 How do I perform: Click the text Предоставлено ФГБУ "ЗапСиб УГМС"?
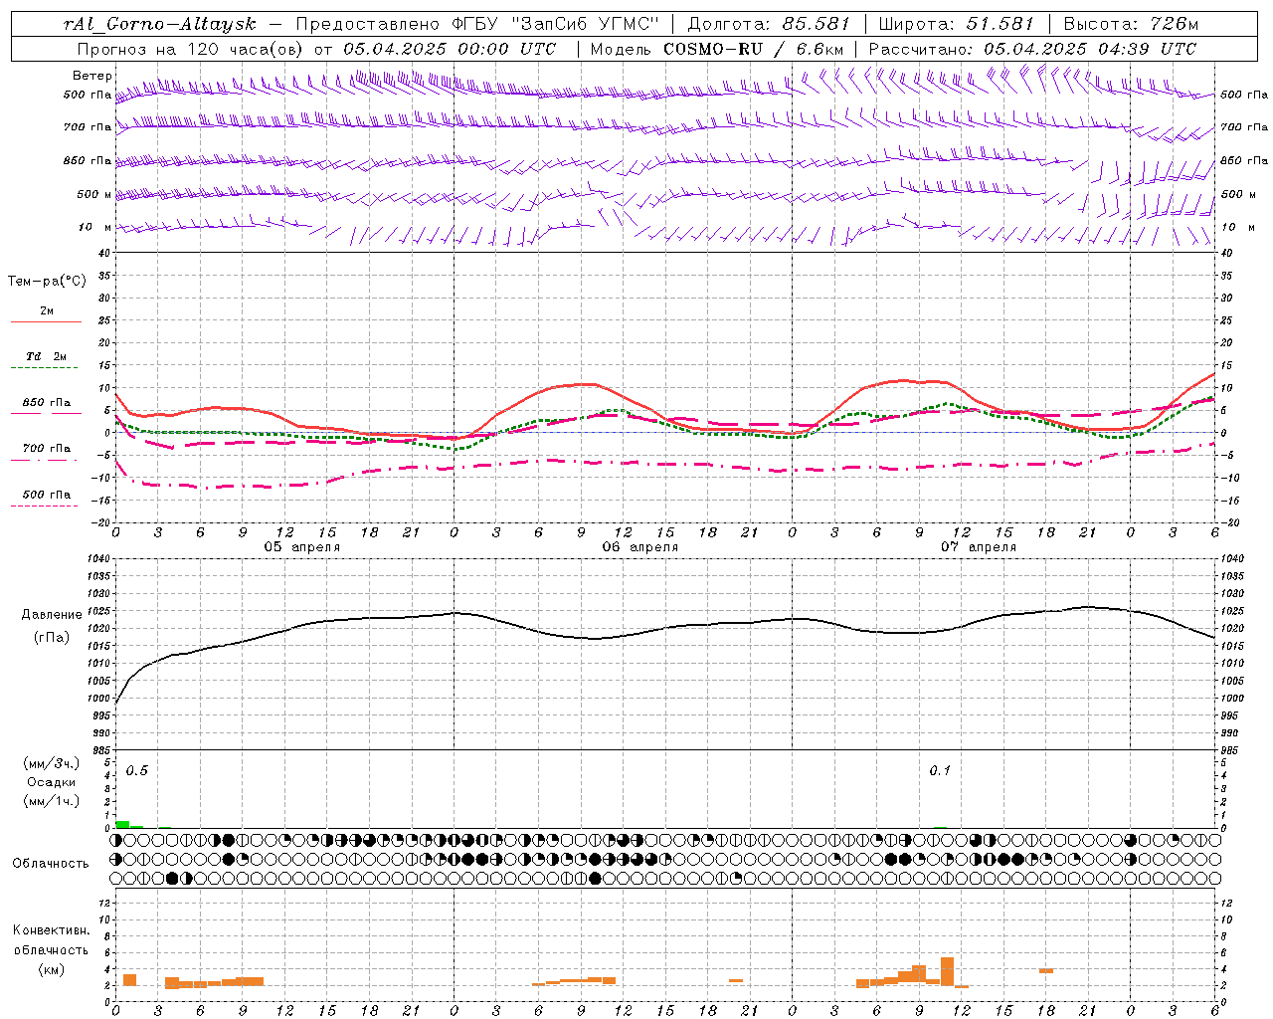(x=477, y=24)
